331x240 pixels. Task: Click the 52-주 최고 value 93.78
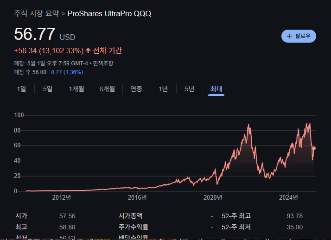coord(295,216)
